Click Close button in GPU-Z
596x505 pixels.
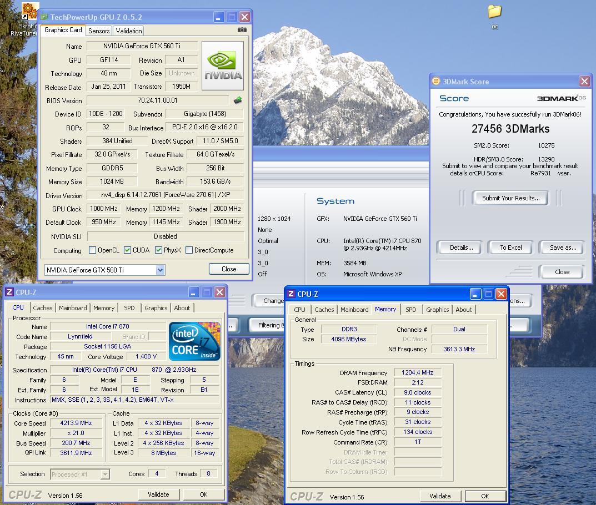229,269
